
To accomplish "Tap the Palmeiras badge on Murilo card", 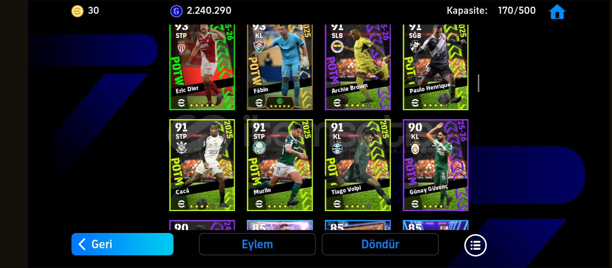I will [259, 148].
